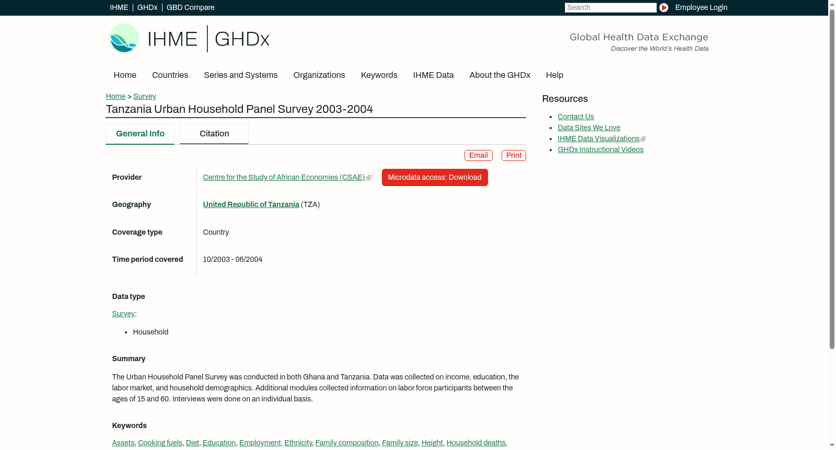Click Survey breadcrumb link

145,96
